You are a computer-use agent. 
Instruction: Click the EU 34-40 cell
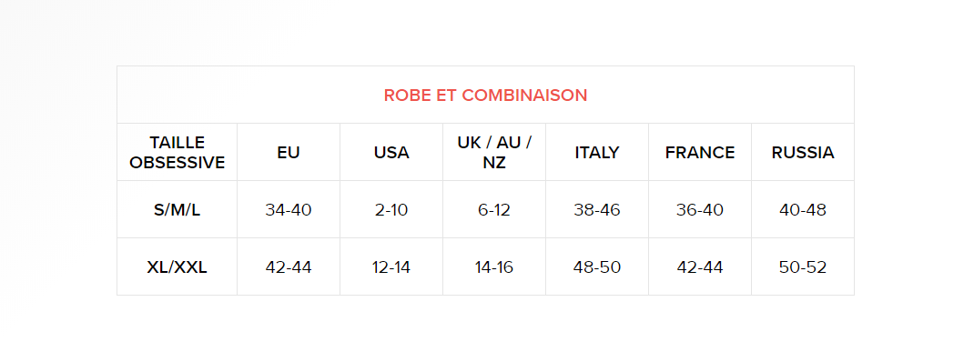(x=289, y=210)
